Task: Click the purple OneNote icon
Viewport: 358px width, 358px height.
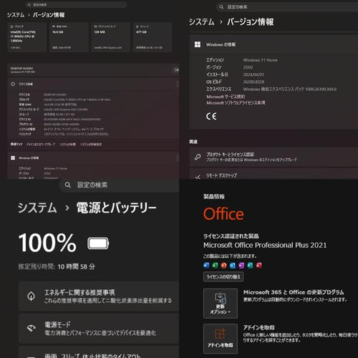Action: tap(241, 266)
